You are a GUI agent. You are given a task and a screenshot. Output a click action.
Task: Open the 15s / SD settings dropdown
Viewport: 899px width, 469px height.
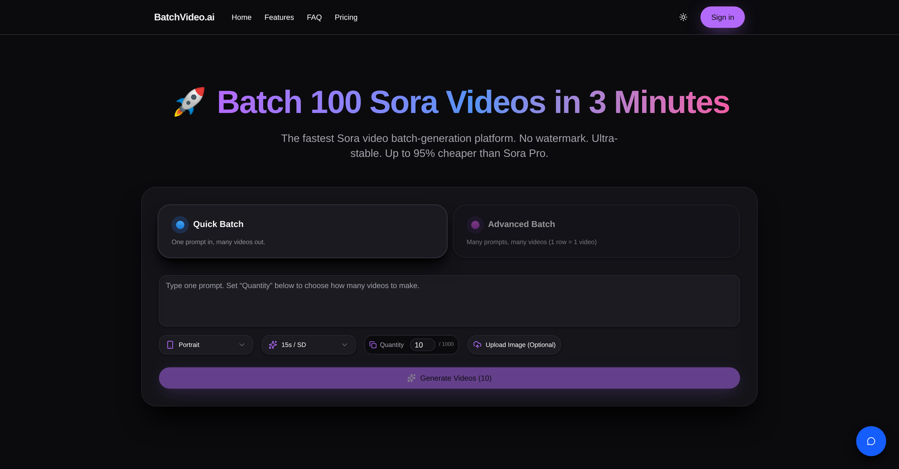click(x=308, y=344)
